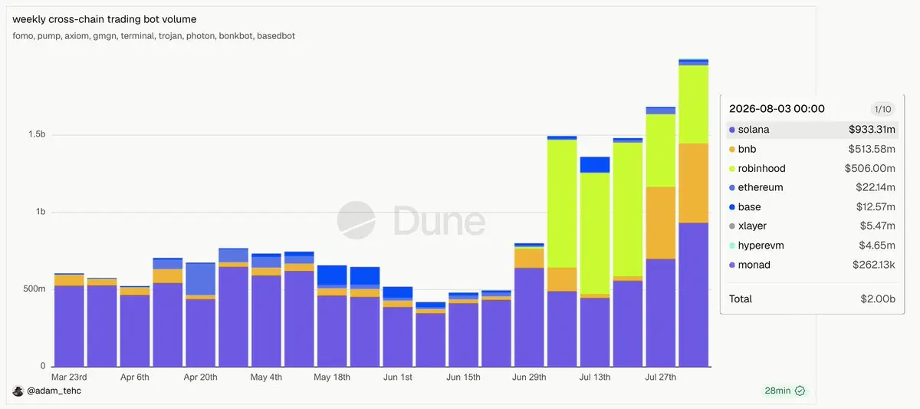Click the 1b y-axis label
This screenshot has width=920, height=409.
point(39,212)
